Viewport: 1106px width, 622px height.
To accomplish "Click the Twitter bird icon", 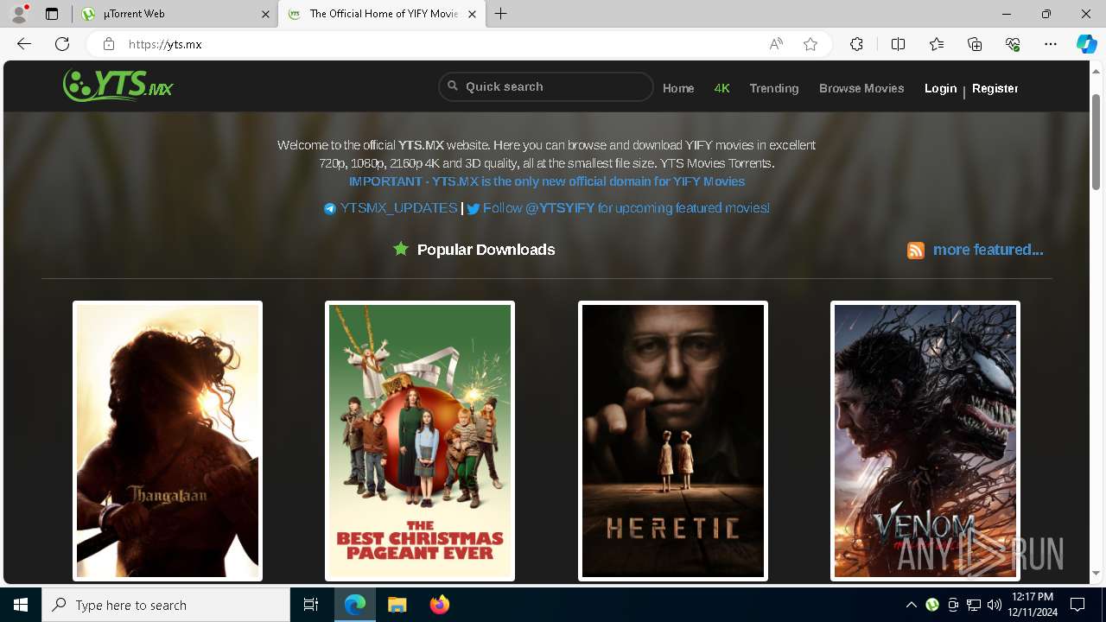I will 474,209.
